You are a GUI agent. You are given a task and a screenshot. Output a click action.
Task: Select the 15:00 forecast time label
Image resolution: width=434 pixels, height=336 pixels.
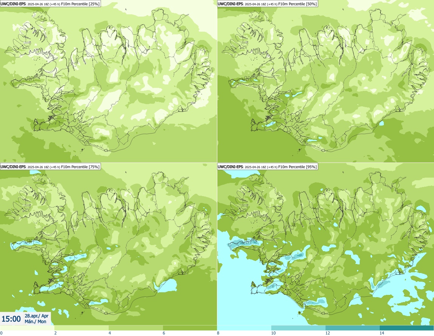11,319
